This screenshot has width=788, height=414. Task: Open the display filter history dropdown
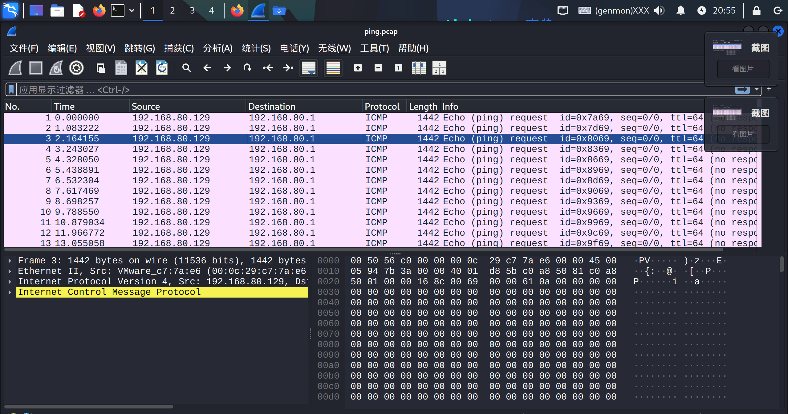(757, 90)
